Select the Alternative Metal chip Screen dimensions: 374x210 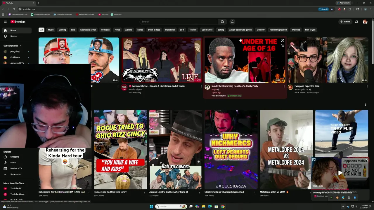pos(88,30)
